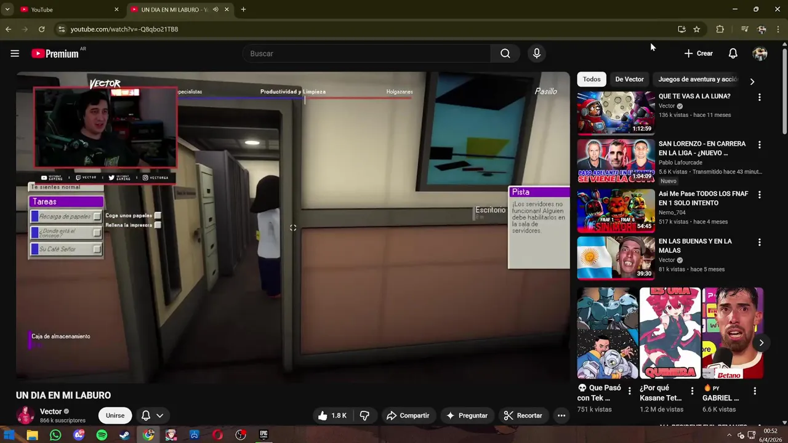Open options for QUE TE VAS A LA LUNA
Viewport: 788px width, 443px height.
[759, 97]
